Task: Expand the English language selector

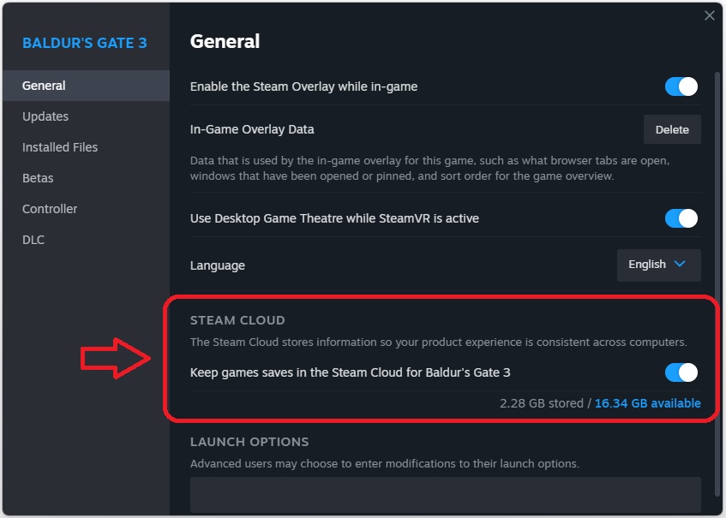Action: (x=657, y=265)
